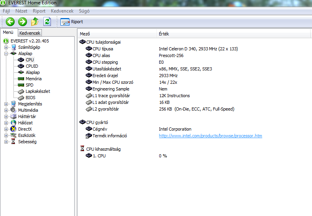Click the folder up-level icon

[35, 22]
